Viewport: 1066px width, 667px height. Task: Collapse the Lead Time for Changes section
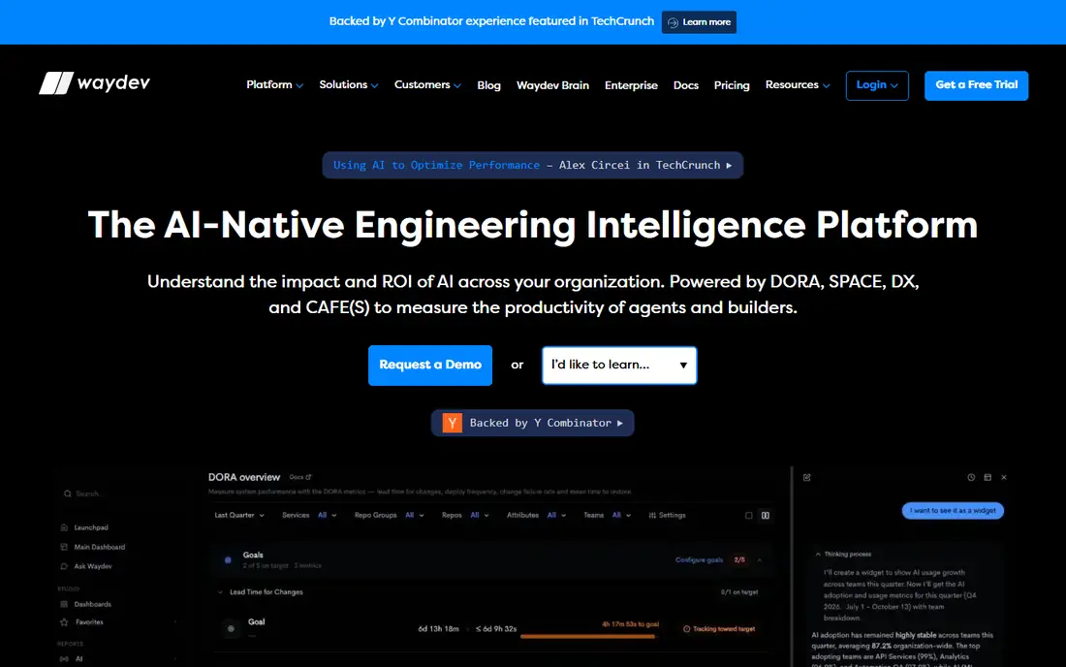pos(220,592)
